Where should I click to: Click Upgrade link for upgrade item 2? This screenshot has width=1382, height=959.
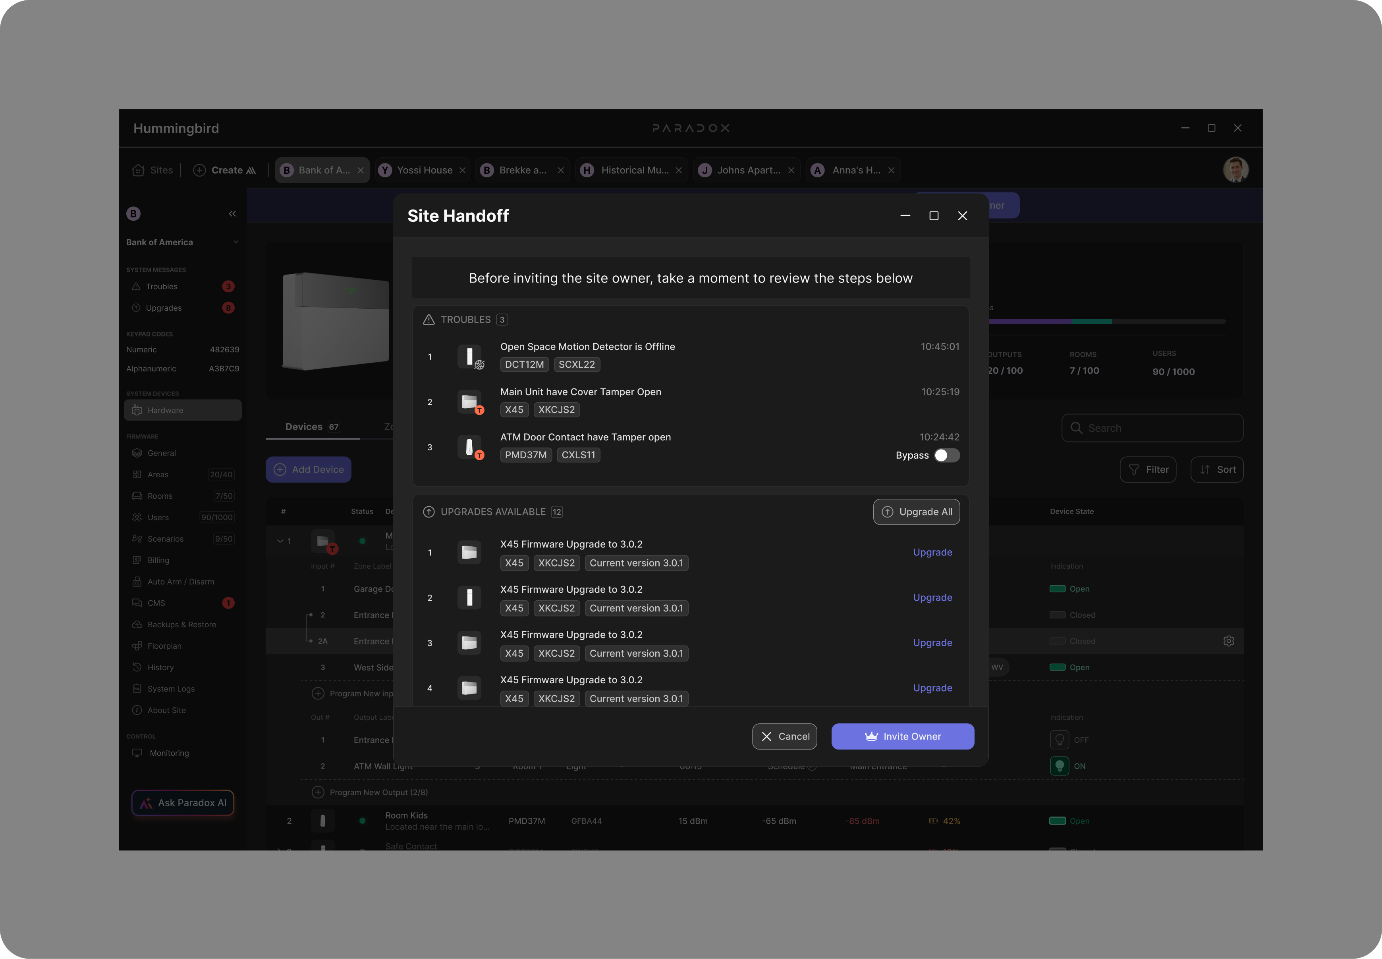pyautogui.click(x=932, y=597)
